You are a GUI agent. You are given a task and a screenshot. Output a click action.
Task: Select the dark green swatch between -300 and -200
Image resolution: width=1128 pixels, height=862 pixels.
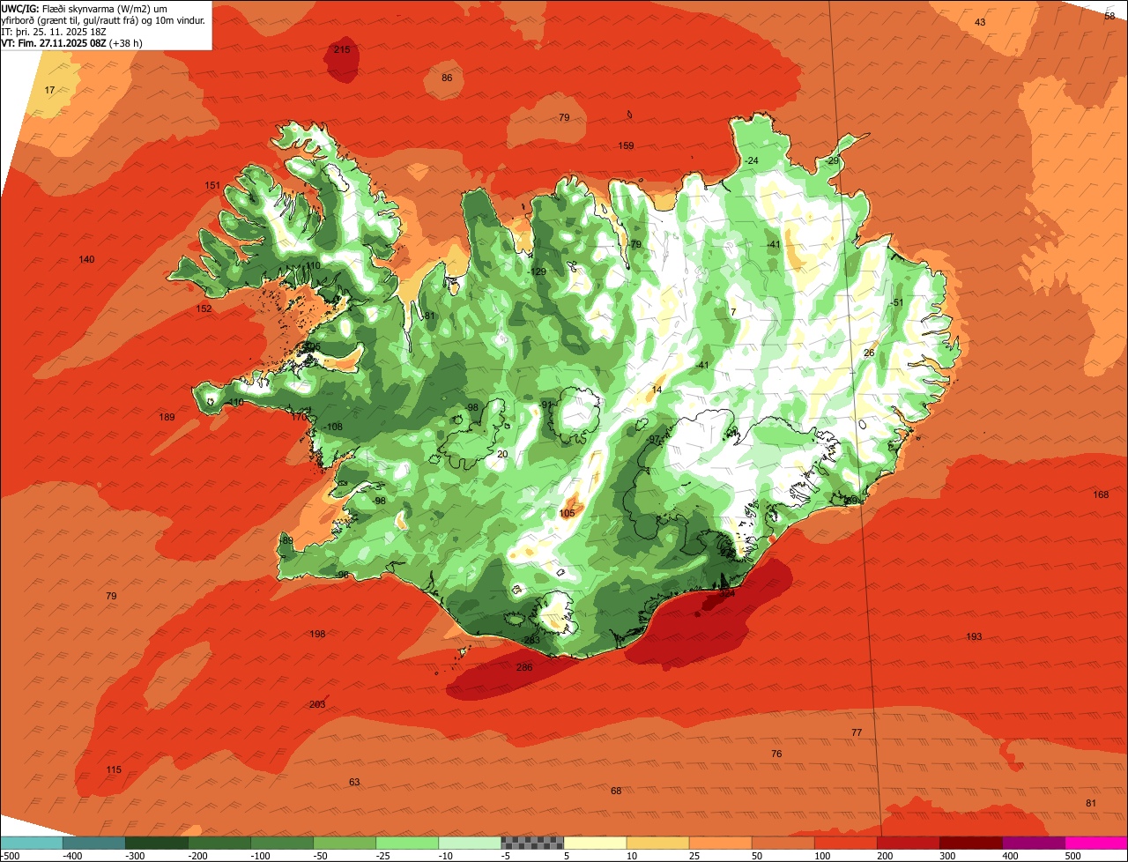tap(157, 843)
